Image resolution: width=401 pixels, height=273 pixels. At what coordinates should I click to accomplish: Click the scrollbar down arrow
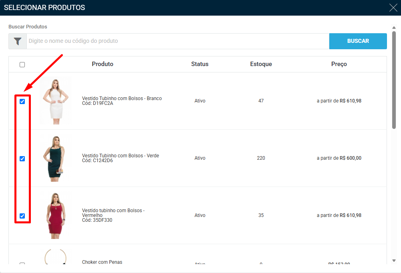click(394, 261)
